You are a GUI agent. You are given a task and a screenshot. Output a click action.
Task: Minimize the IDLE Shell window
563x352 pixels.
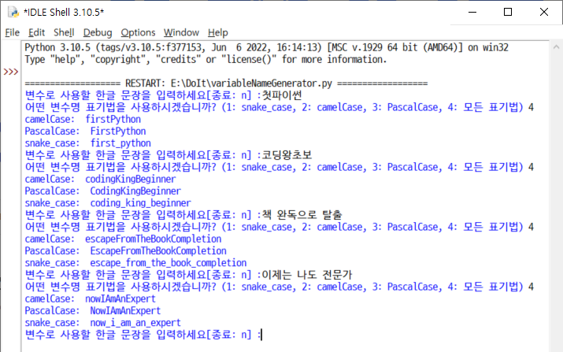tap(472, 13)
